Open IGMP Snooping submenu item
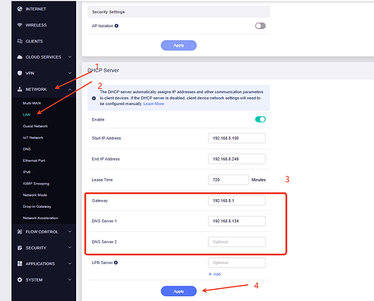 point(36,184)
